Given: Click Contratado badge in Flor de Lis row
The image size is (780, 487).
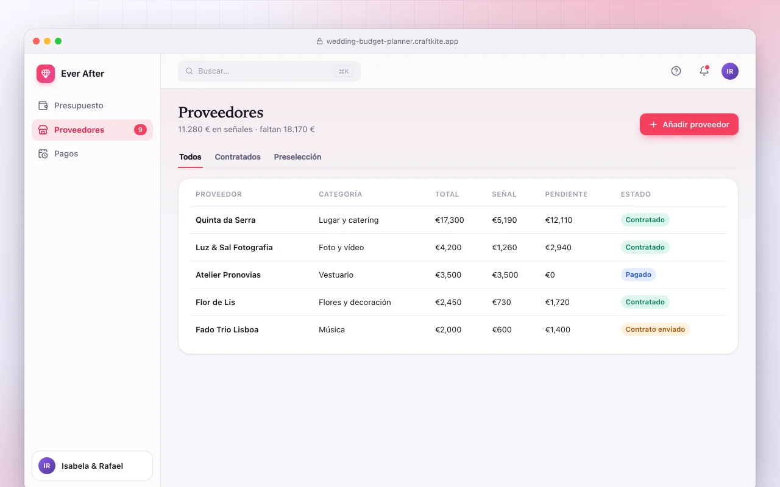Looking at the screenshot, I should coord(645,302).
